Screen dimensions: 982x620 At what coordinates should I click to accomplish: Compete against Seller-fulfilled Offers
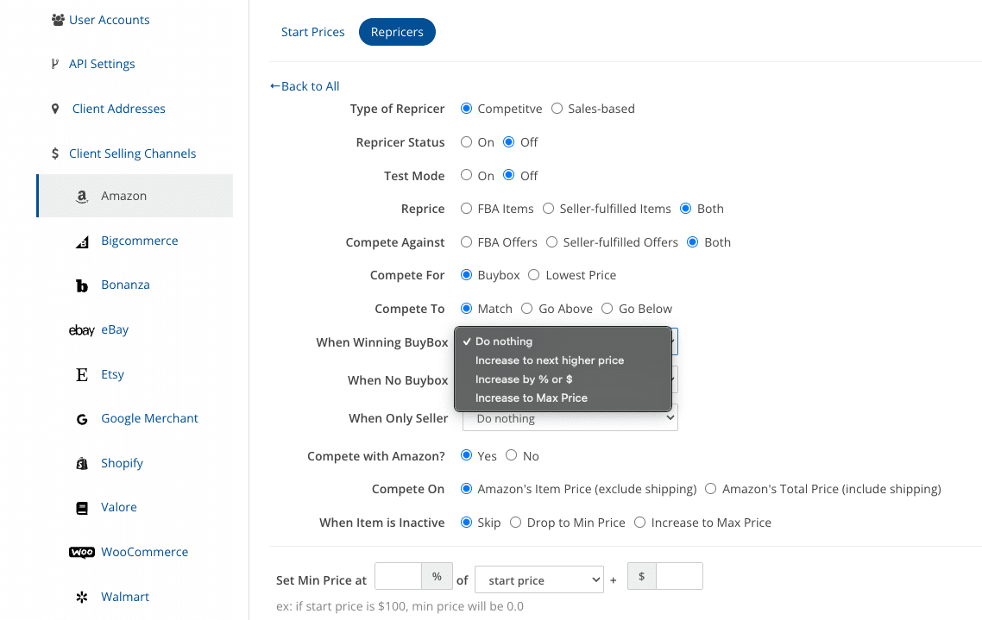tap(551, 241)
